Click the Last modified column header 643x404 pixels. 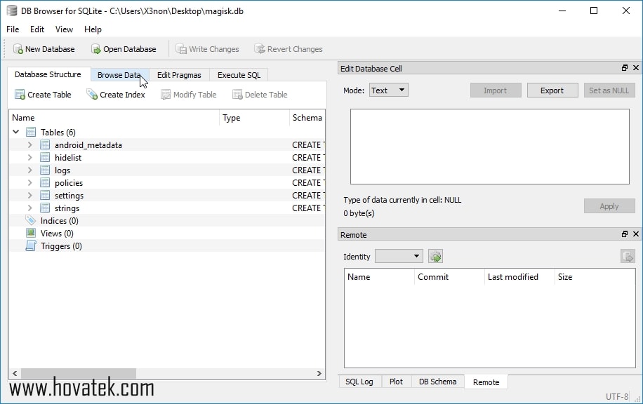click(519, 277)
